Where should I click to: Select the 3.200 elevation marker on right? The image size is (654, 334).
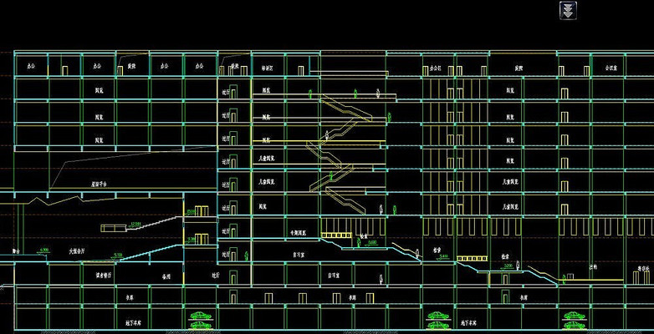pyautogui.click(x=508, y=266)
